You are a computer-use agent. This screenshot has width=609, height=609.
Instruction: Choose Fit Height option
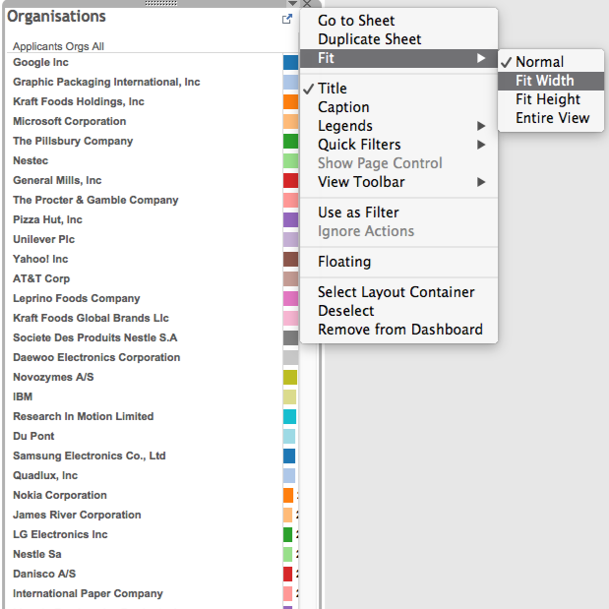(551, 99)
